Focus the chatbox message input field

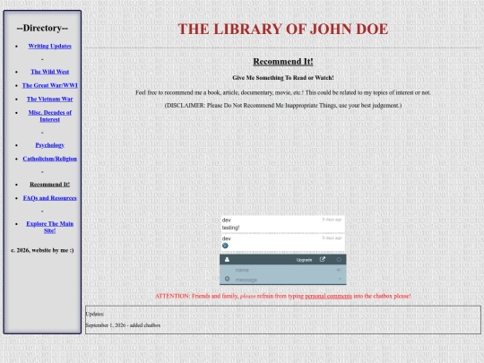284,280
